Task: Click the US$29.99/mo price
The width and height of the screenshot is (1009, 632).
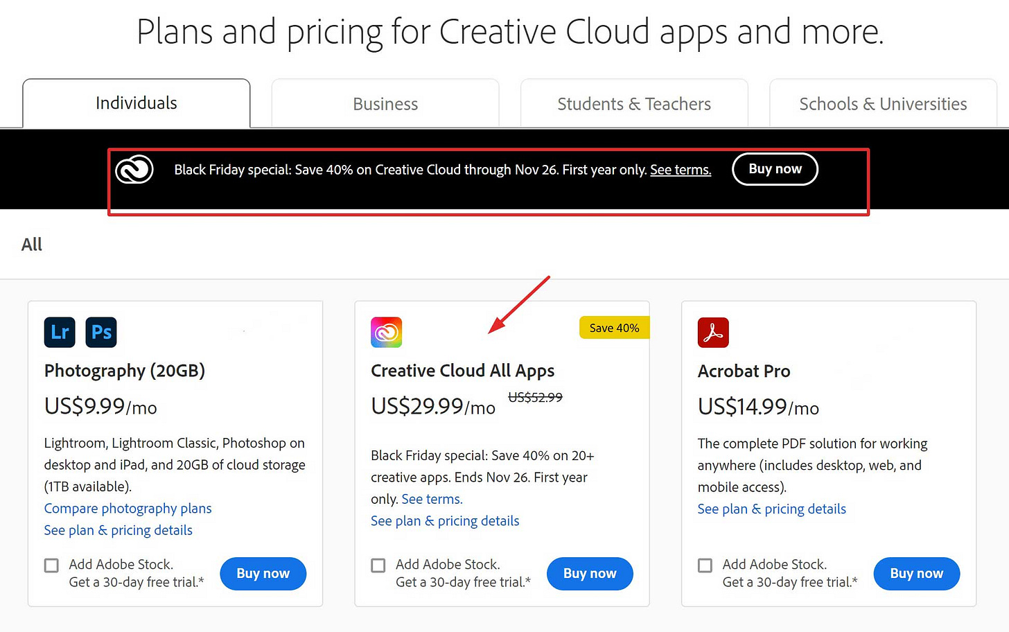Action: 433,406
